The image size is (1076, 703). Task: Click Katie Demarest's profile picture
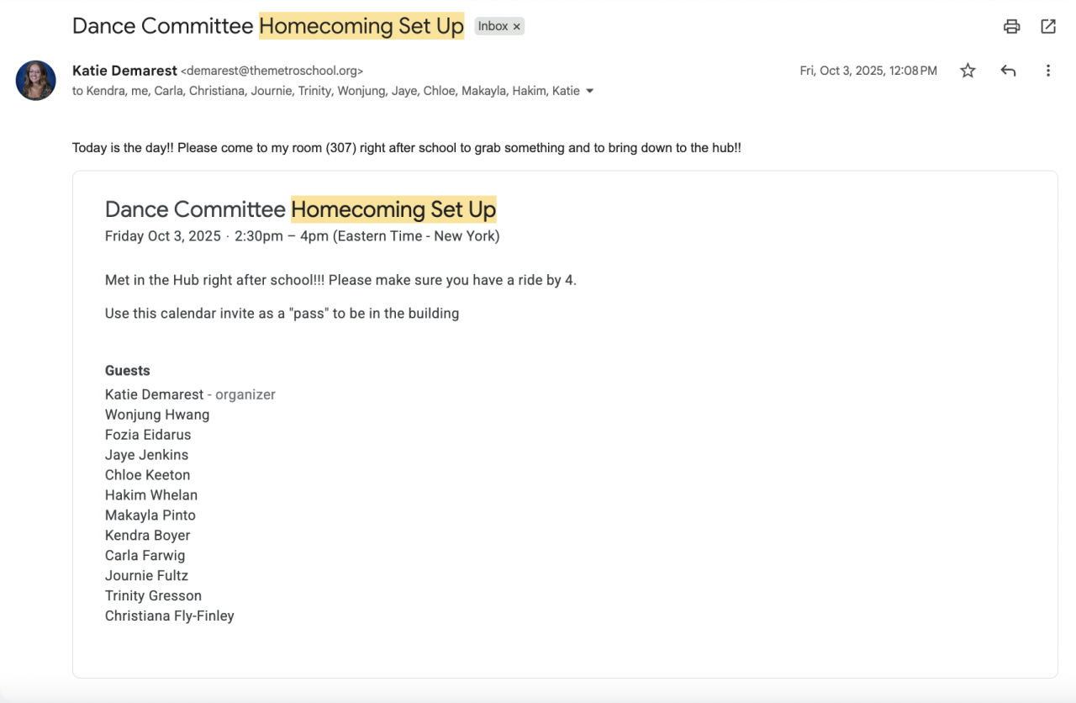(x=36, y=81)
